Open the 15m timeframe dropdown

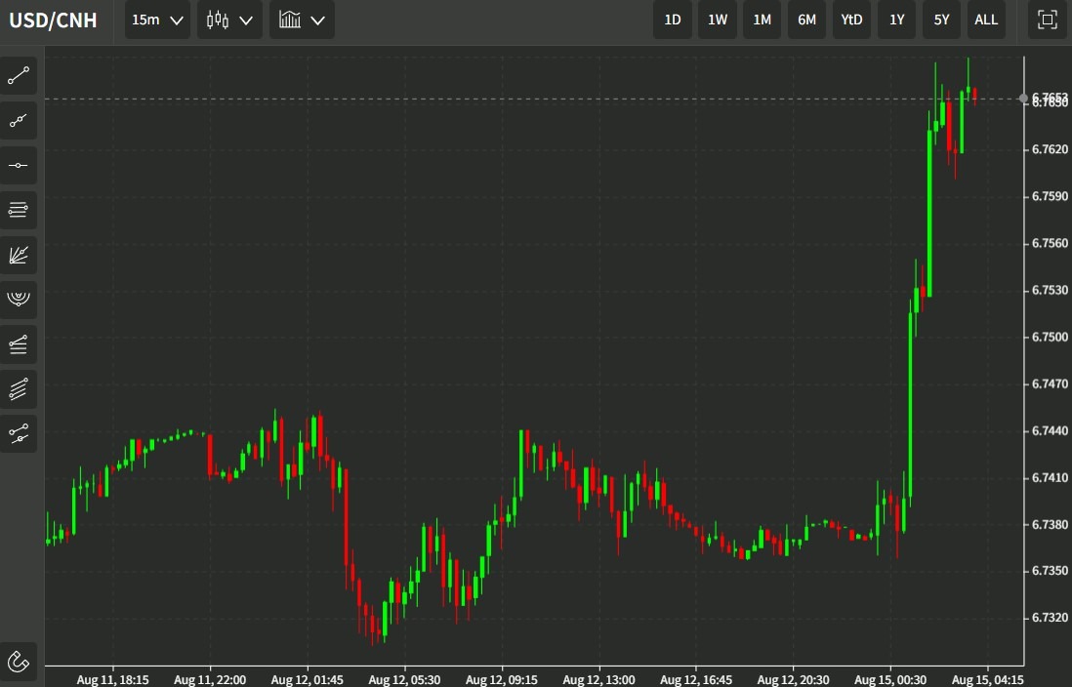pos(156,20)
